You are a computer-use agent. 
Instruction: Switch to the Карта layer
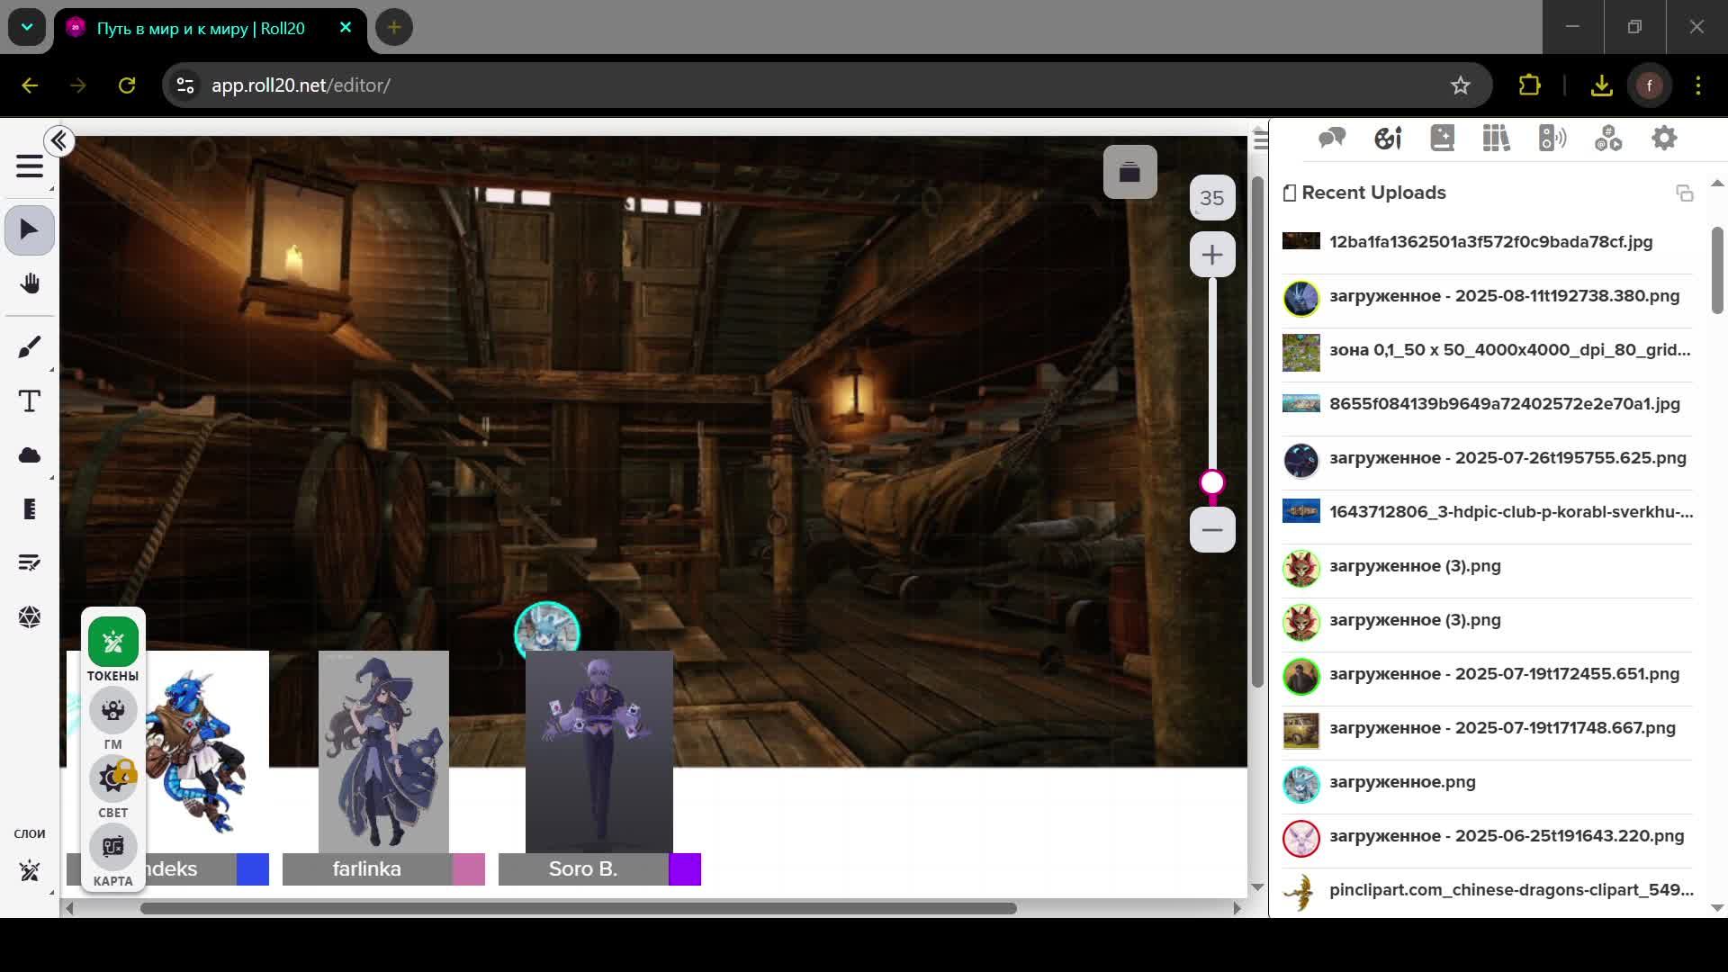(112, 848)
